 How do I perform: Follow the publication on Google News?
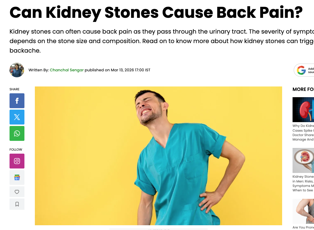[17, 177]
